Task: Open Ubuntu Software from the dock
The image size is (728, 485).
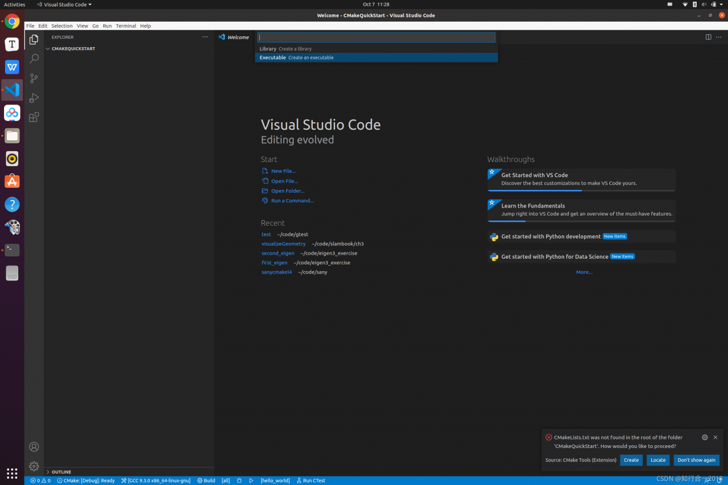Action: pyautogui.click(x=12, y=181)
